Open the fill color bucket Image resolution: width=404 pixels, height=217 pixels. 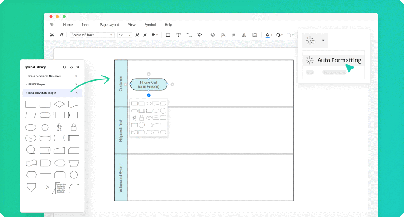(268, 35)
